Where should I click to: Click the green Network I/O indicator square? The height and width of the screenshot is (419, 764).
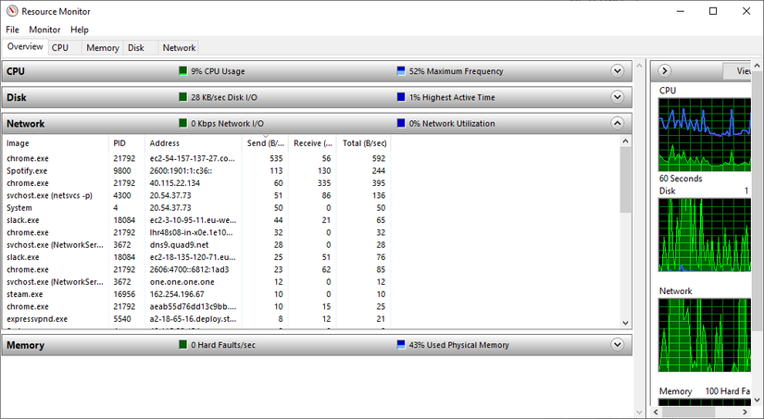182,124
